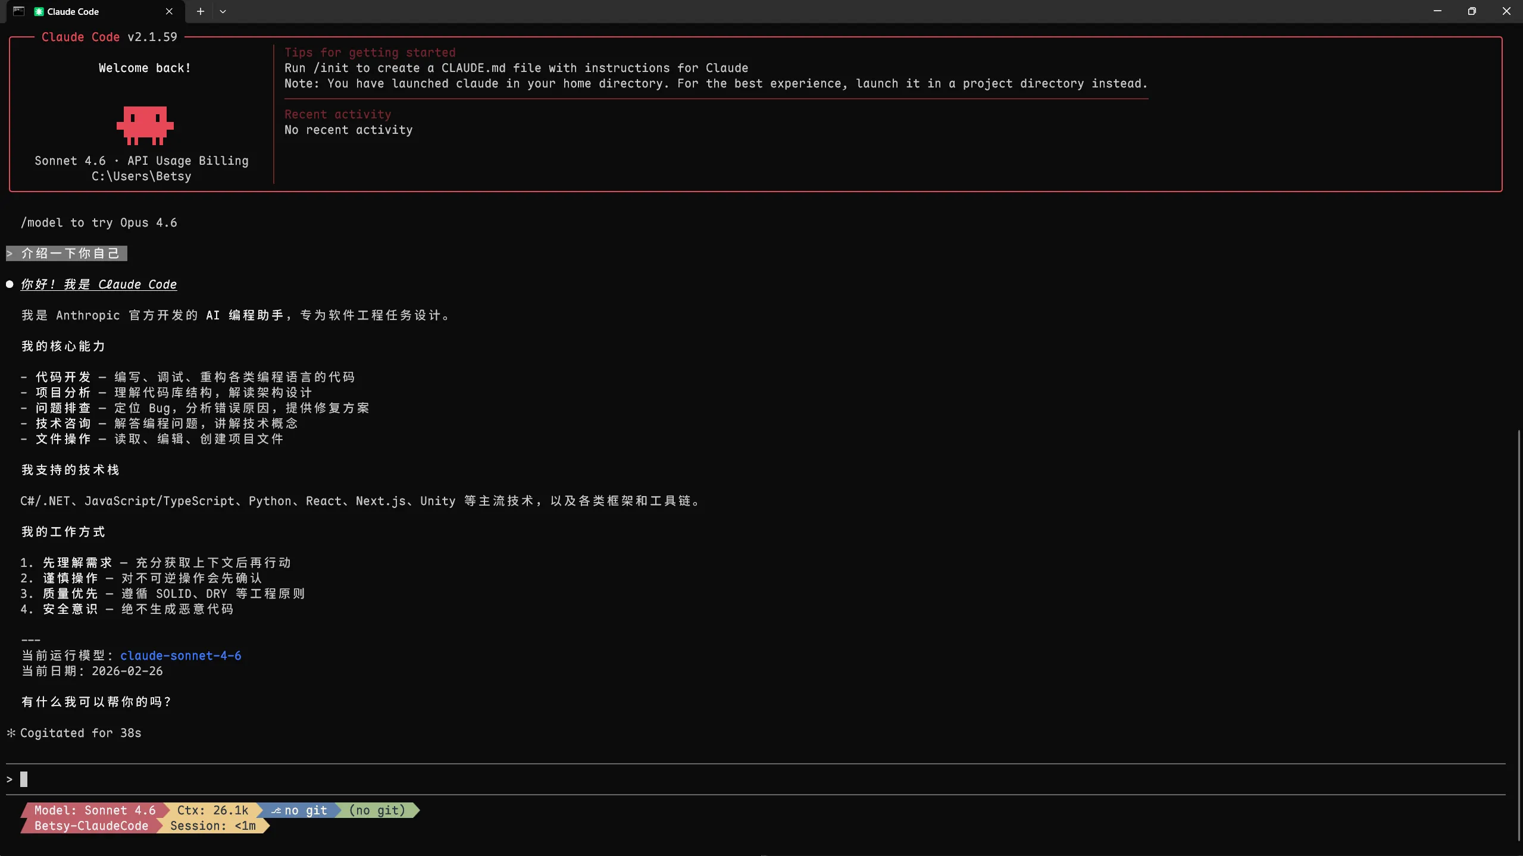Click in the prompt input line

pos(357,779)
